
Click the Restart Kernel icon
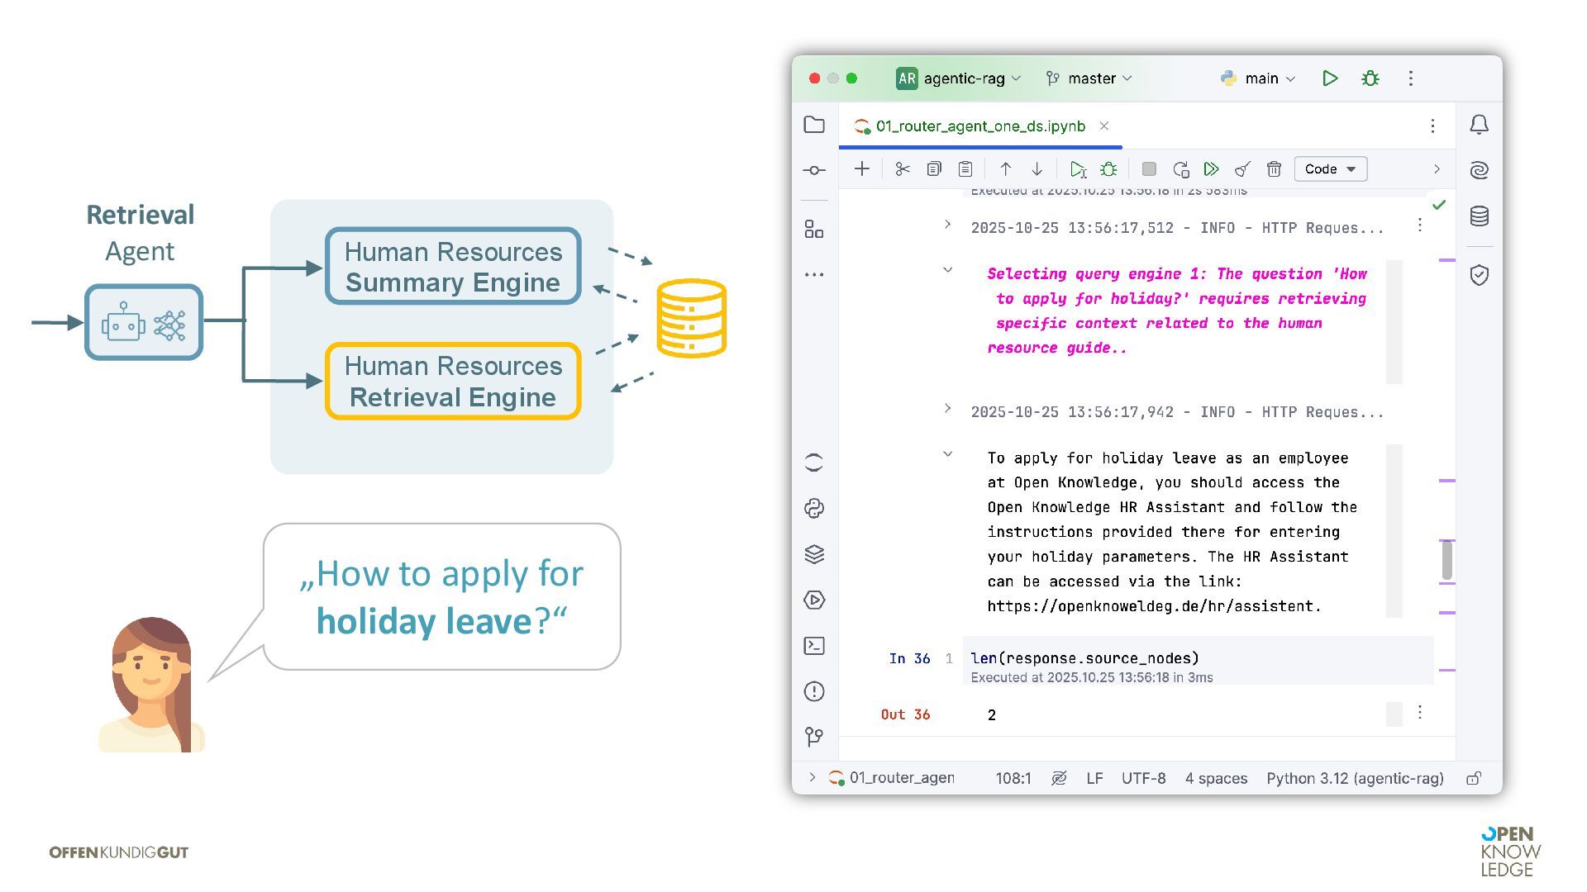click(x=1180, y=169)
